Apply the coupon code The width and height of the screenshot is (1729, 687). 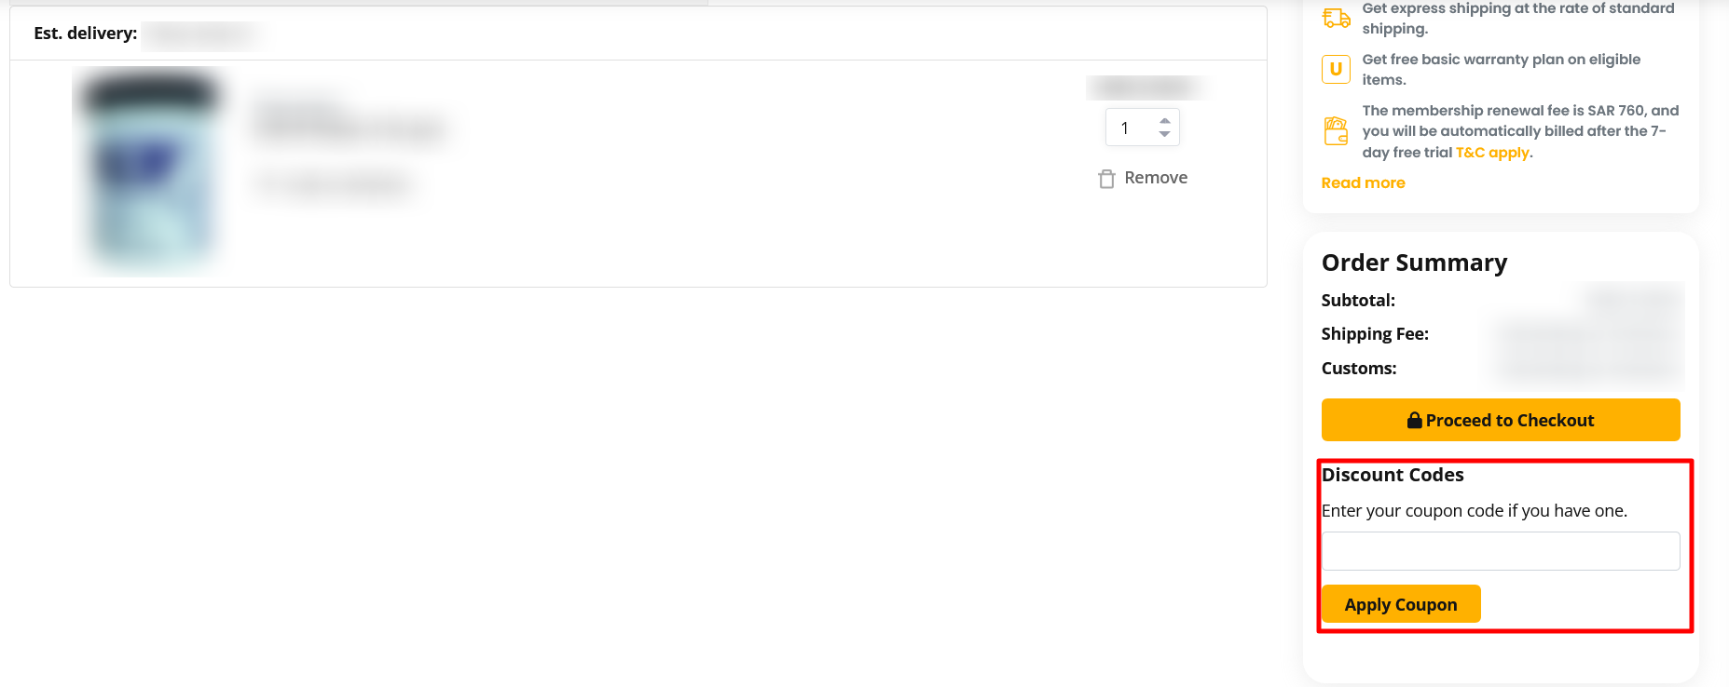click(x=1401, y=604)
